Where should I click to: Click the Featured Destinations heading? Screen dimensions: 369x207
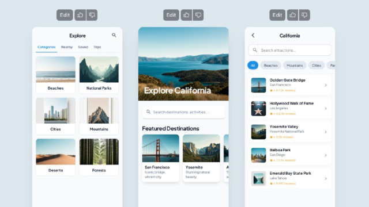tap(171, 129)
